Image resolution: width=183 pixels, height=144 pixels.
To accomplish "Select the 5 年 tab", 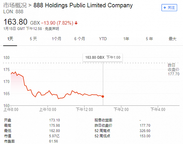I will (x=149, y=39).
